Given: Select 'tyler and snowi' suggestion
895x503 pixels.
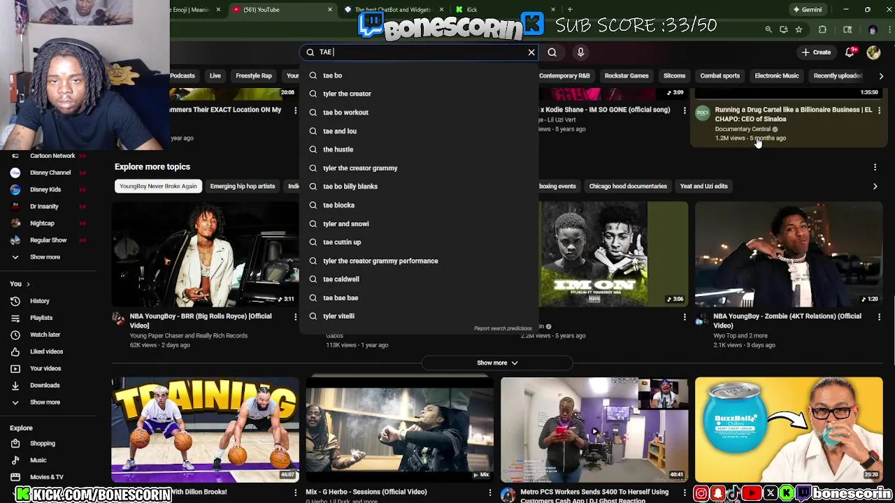Looking at the screenshot, I should tap(419, 224).
